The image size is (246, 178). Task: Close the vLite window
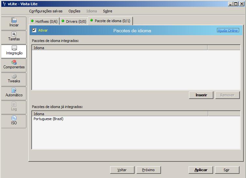(242, 4)
